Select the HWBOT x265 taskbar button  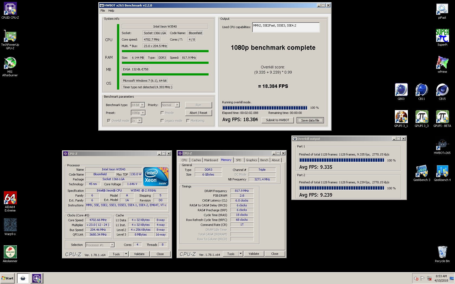pyautogui.click(x=23, y=278)
